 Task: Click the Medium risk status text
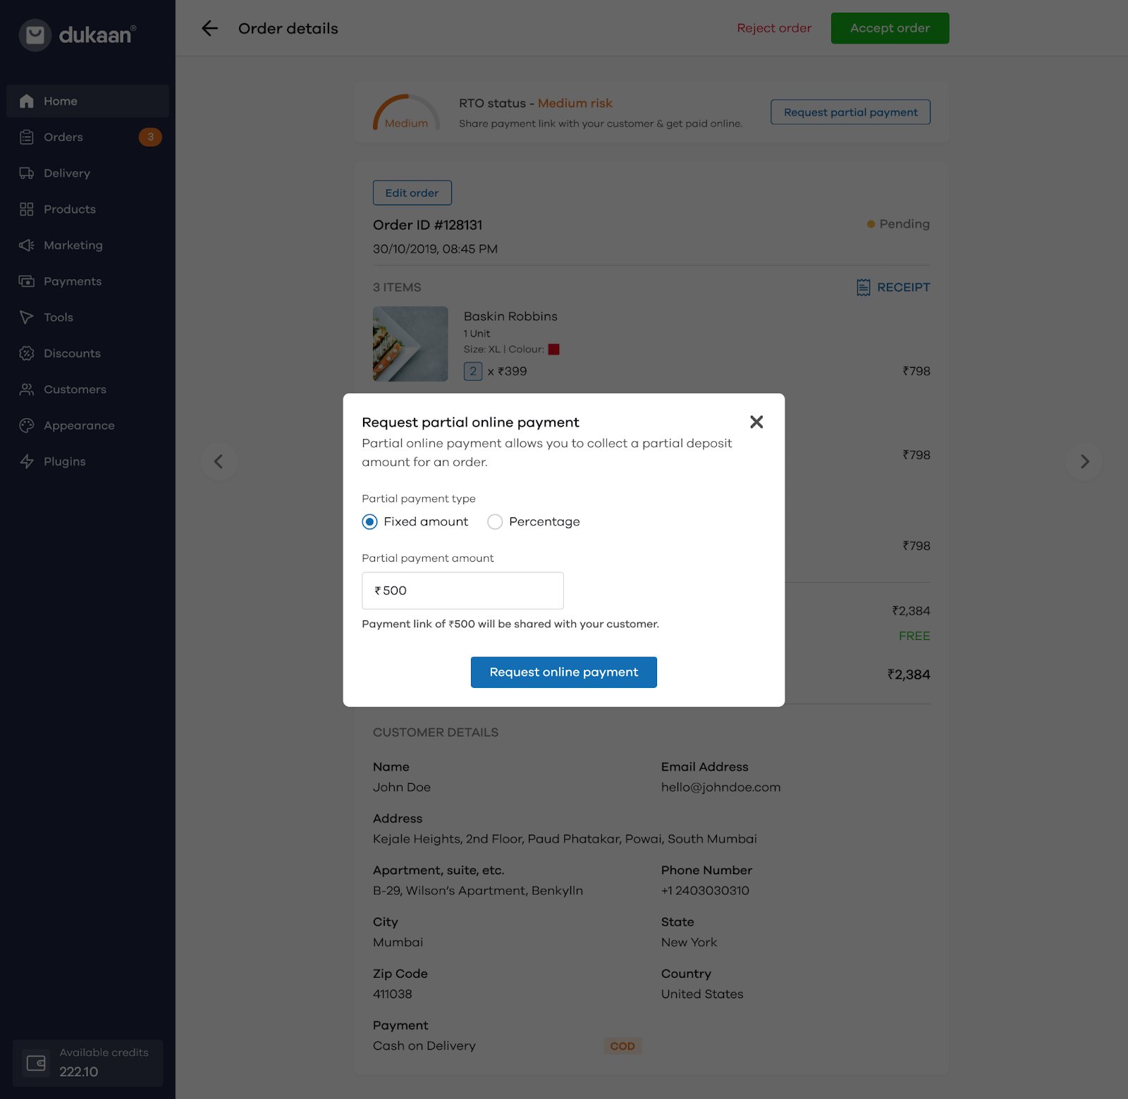click(x=575, y=103)
